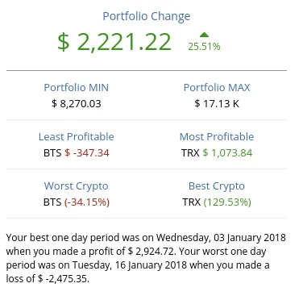Click the Worst Crypto label
This screenshot has width=303, height=300.
click(77, 186)
